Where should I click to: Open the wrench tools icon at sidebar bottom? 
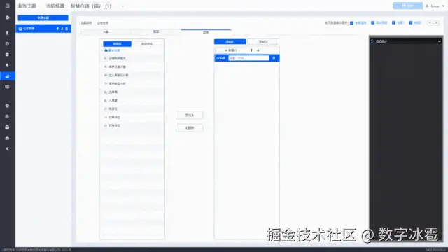click(7, 148)
